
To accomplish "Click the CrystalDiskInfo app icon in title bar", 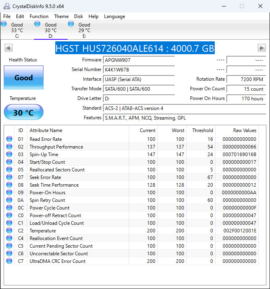I will tap(7, 6).
